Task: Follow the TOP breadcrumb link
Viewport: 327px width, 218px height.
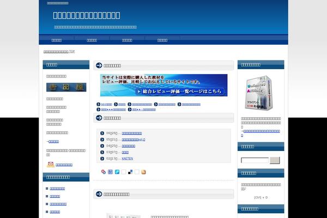Action: (x=59, y=51)
